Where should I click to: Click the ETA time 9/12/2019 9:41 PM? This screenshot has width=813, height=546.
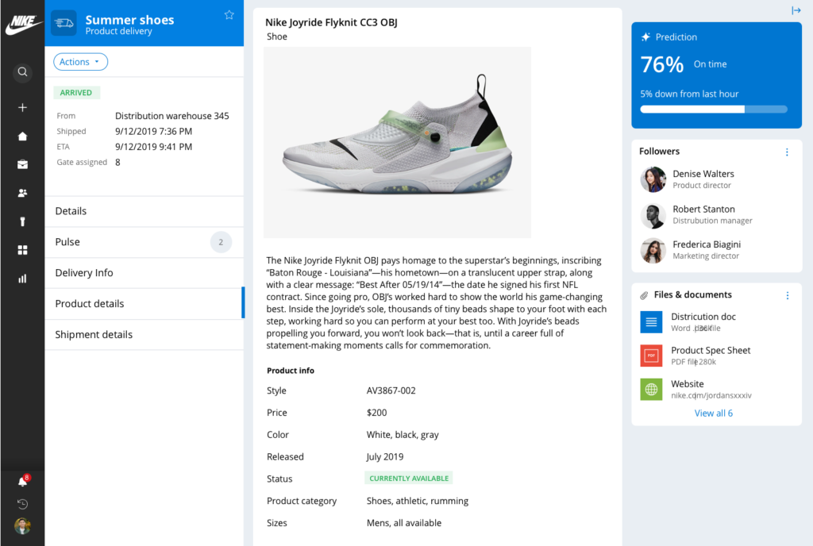coord(153,147)
